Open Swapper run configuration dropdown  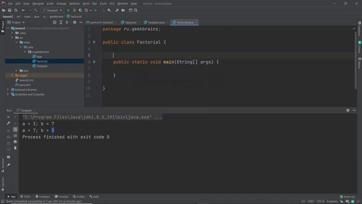(x=53, y=10)
